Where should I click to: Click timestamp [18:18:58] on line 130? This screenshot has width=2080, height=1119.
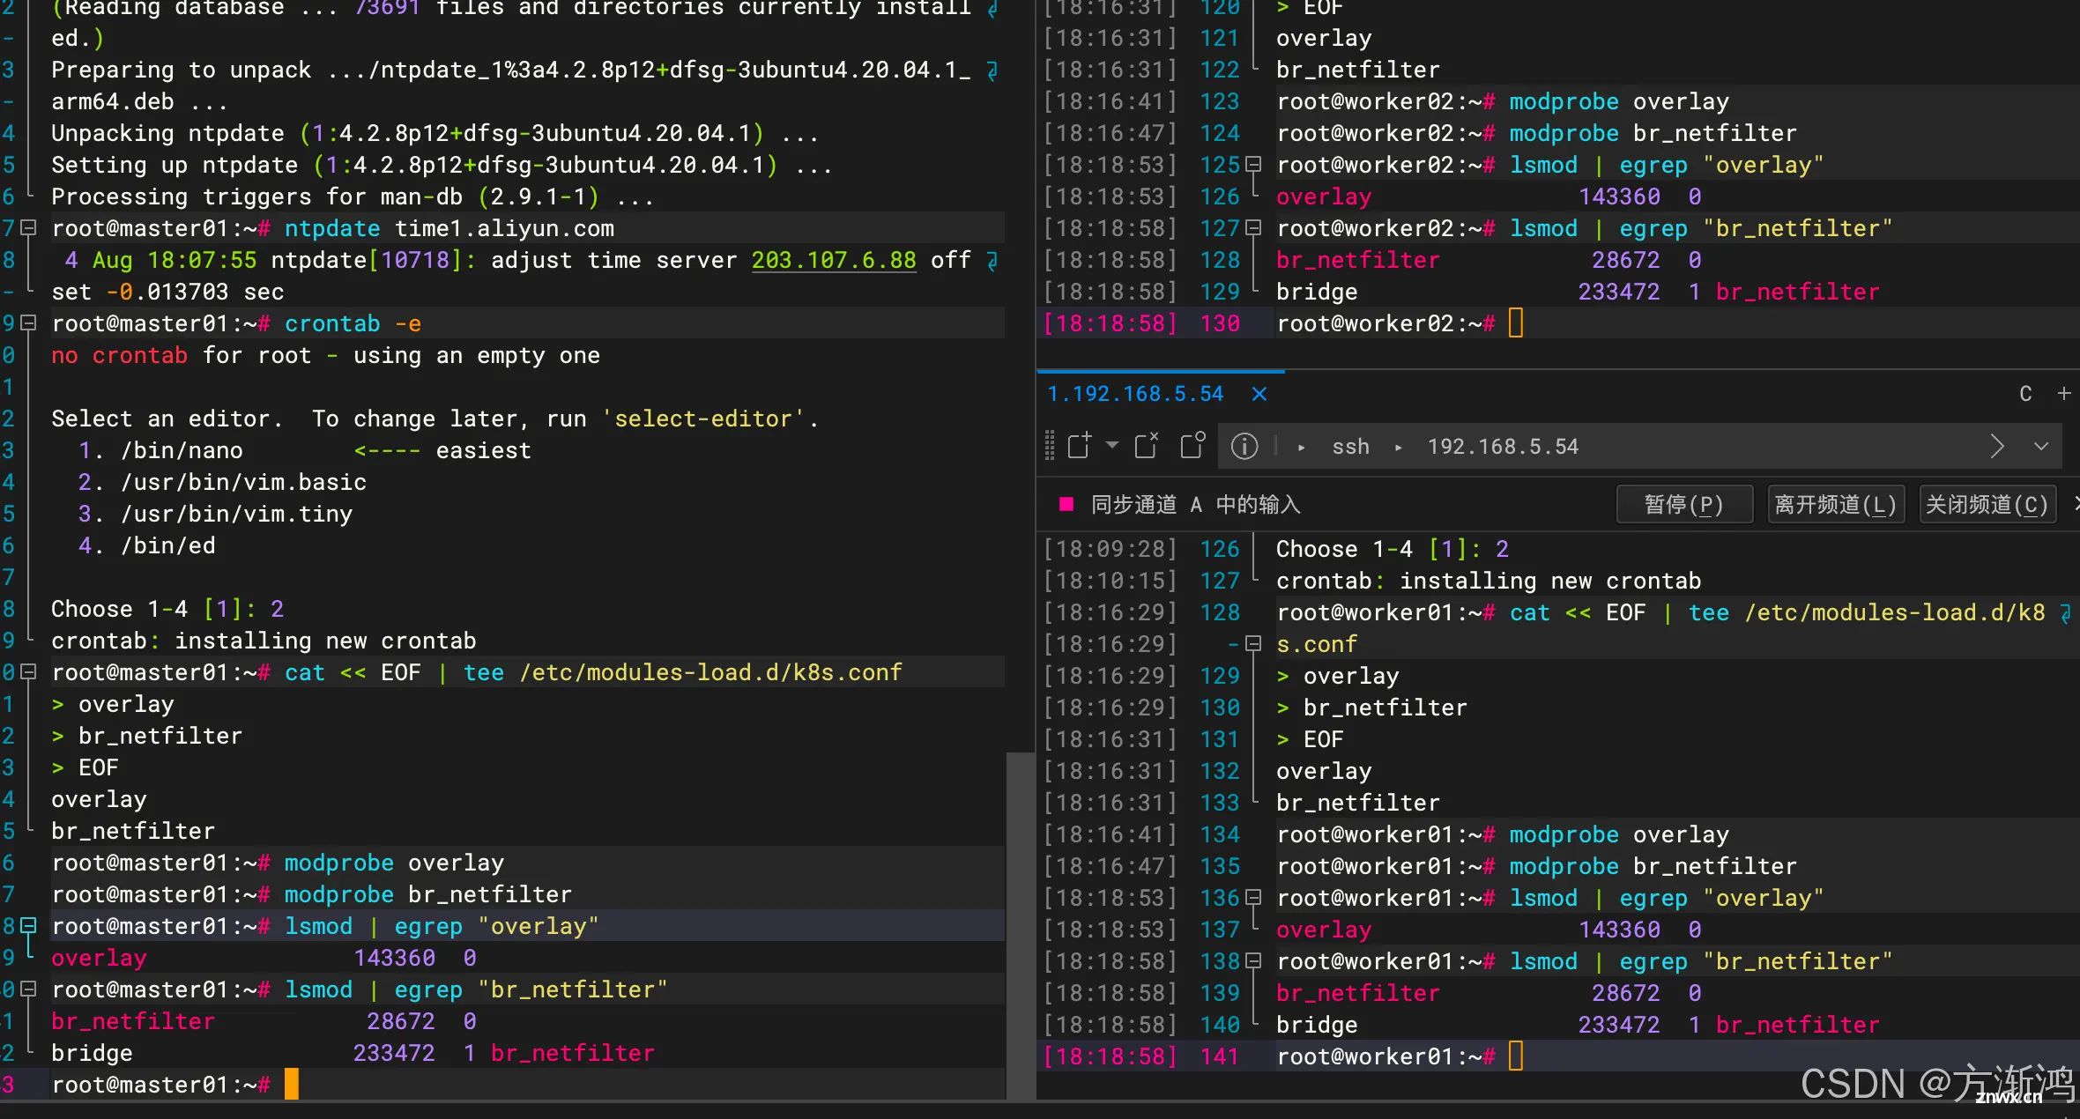[1111, 323]
